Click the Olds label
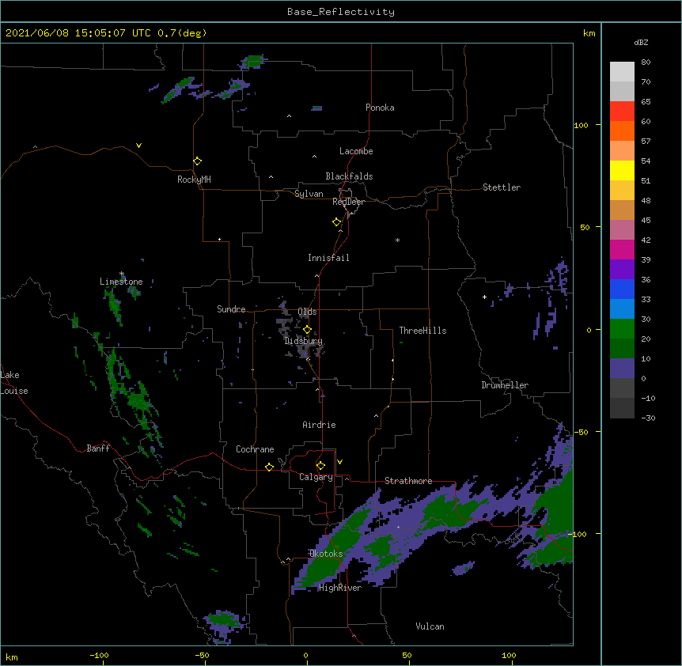The width and height of the screenshot is (682, 666). point(307,312)
